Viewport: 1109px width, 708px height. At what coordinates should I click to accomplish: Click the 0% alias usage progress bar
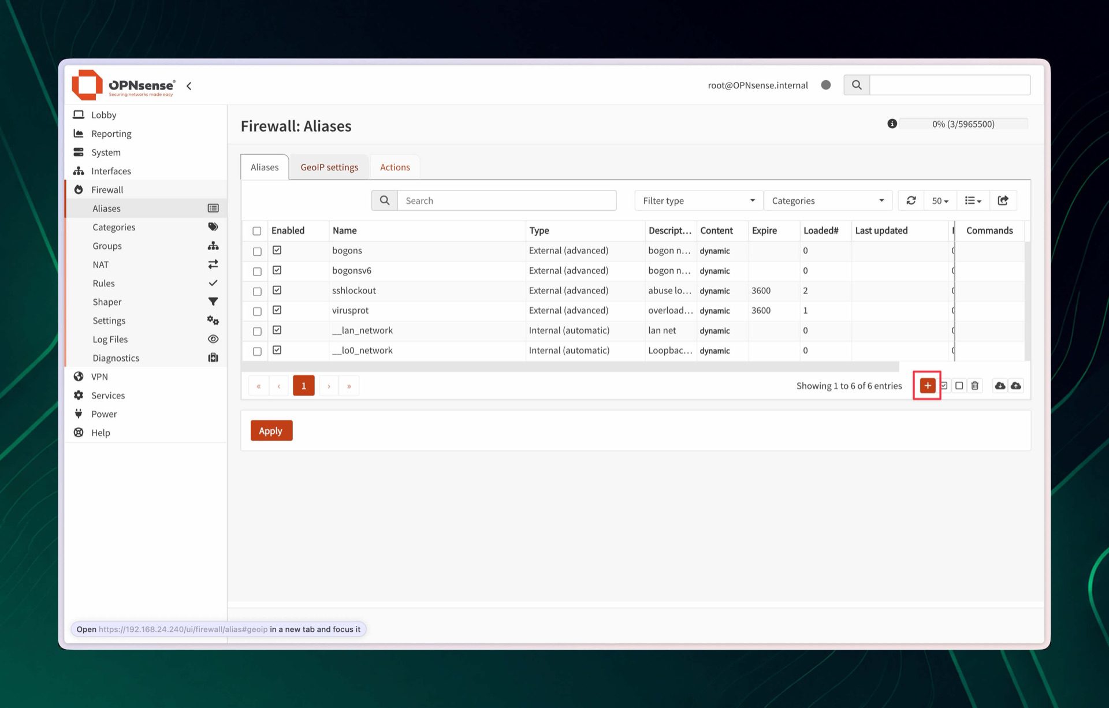(x=963, y=124)
